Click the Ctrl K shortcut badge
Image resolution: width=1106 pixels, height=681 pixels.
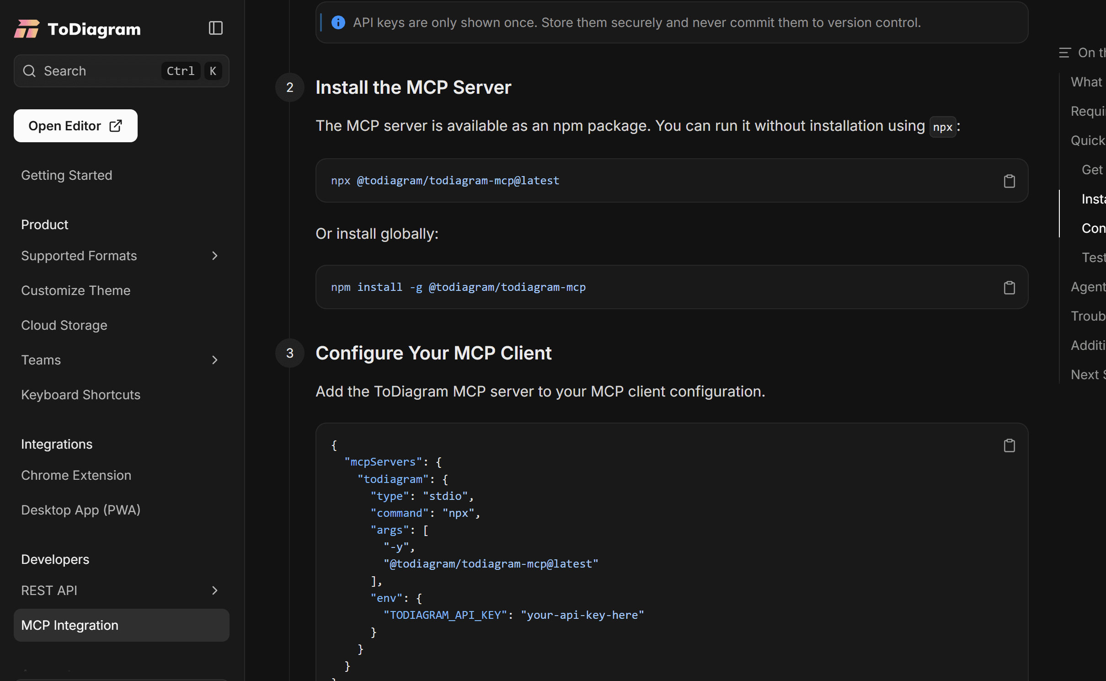pyautogui.click(x=192, y=71)
